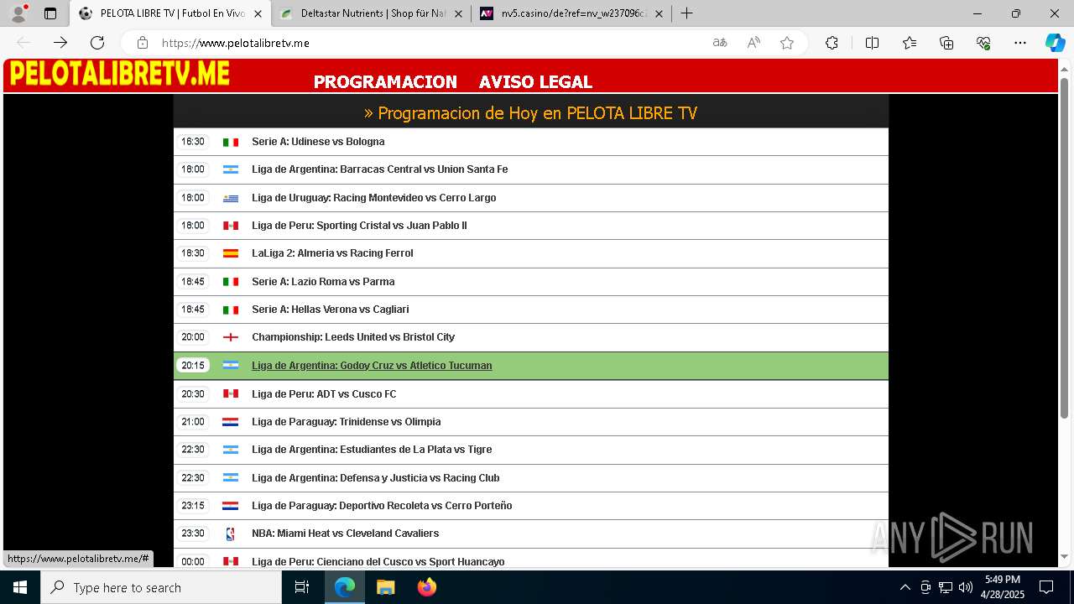Close the Deltastar Nutrients tab

(458, 13)
